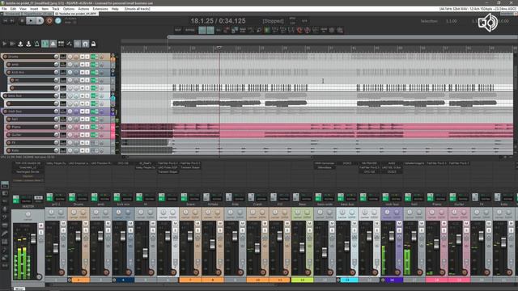Open FX chain for Piano track panel
Screen dimensions: 518x291
(94, 127)
